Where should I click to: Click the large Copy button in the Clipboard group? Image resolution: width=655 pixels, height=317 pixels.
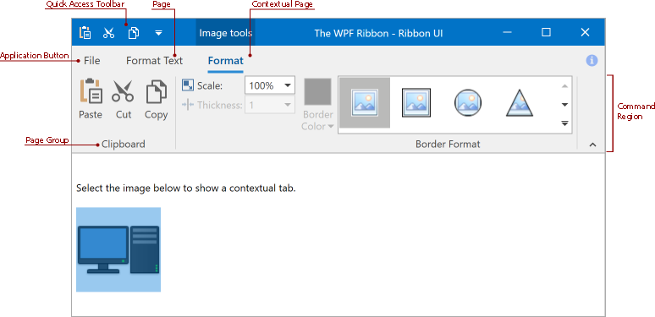coord(157,99)
